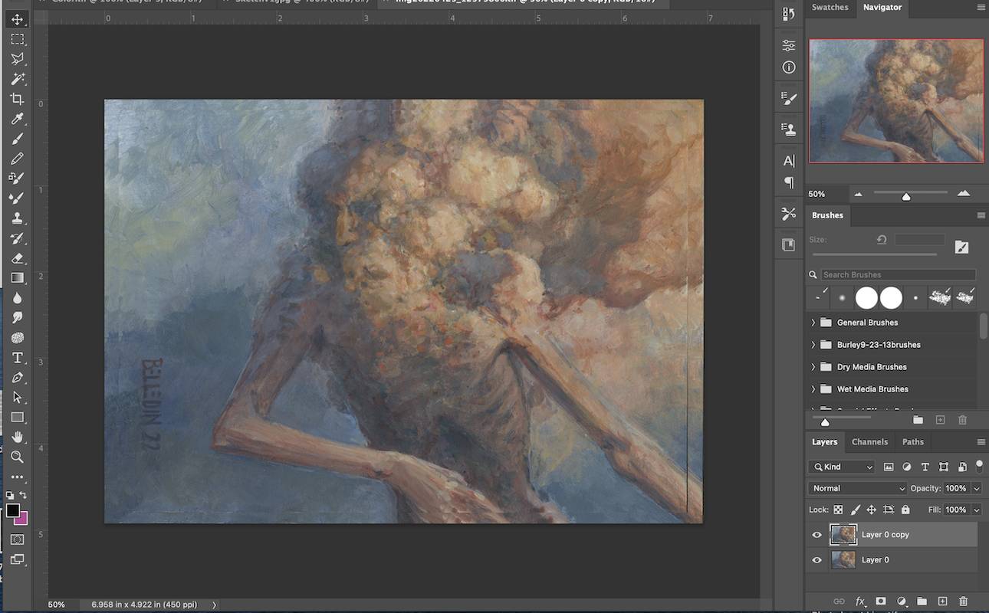Select the Pencil tool
989x613 pixels.
(x=17, y=159)
